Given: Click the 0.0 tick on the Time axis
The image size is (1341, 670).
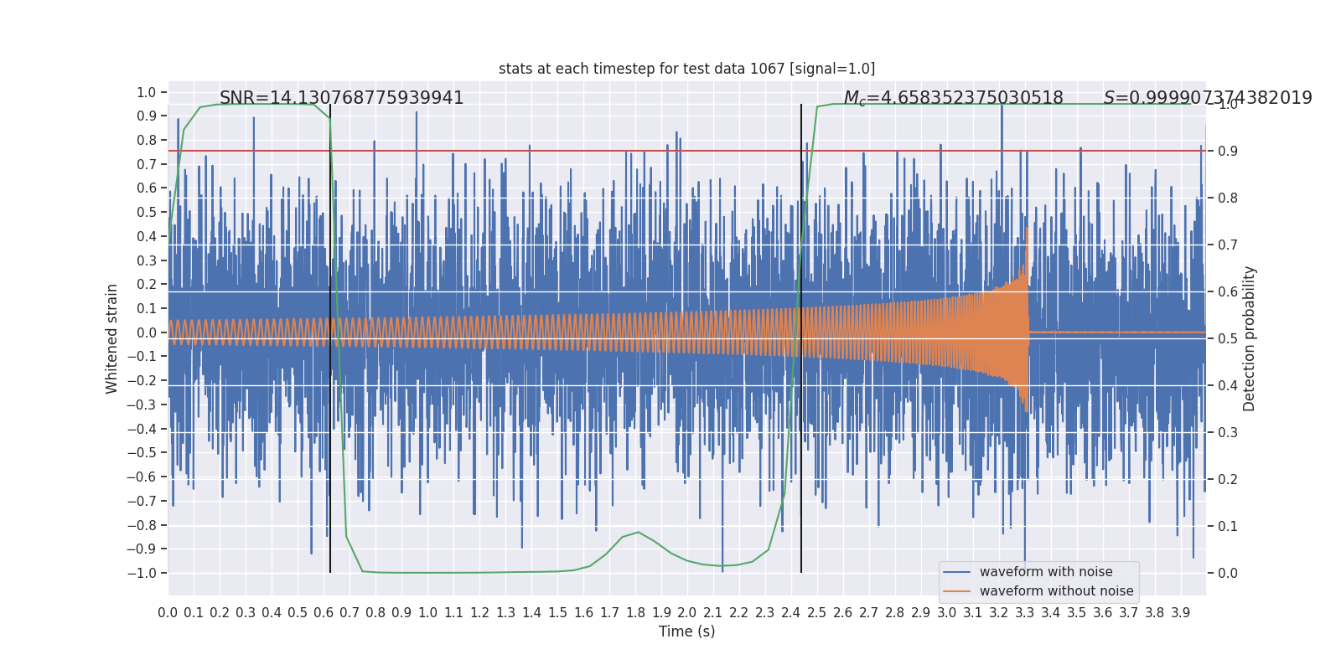Looking at the screenshot, I should pyautogui.click(x=168, y=612).
